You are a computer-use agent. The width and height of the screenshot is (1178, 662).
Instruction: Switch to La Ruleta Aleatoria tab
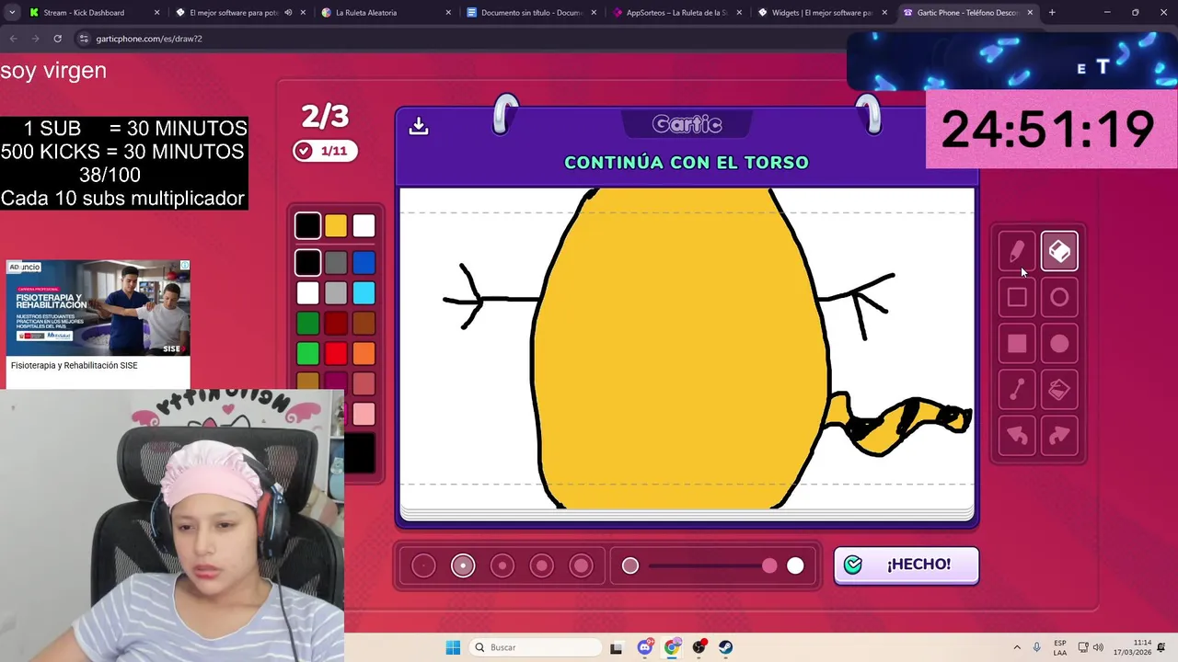[386, 13]
